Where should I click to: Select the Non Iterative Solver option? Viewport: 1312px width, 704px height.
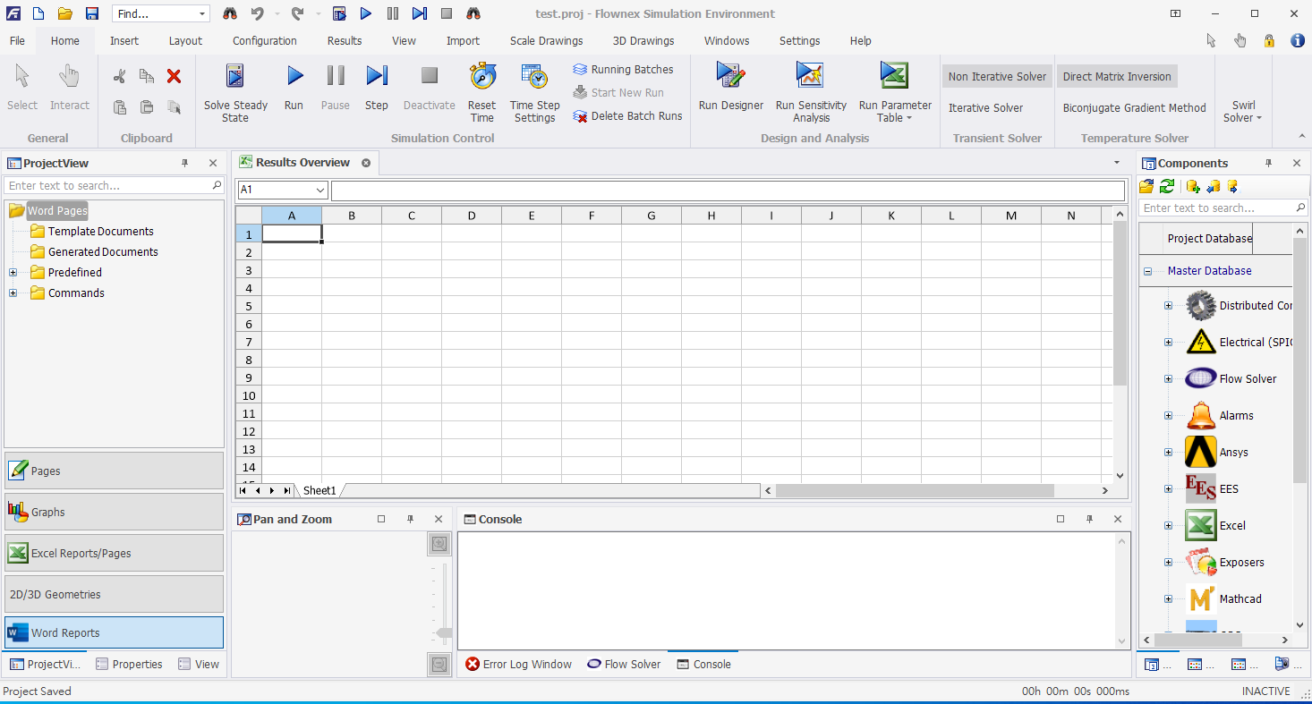[x=997, y=76]
